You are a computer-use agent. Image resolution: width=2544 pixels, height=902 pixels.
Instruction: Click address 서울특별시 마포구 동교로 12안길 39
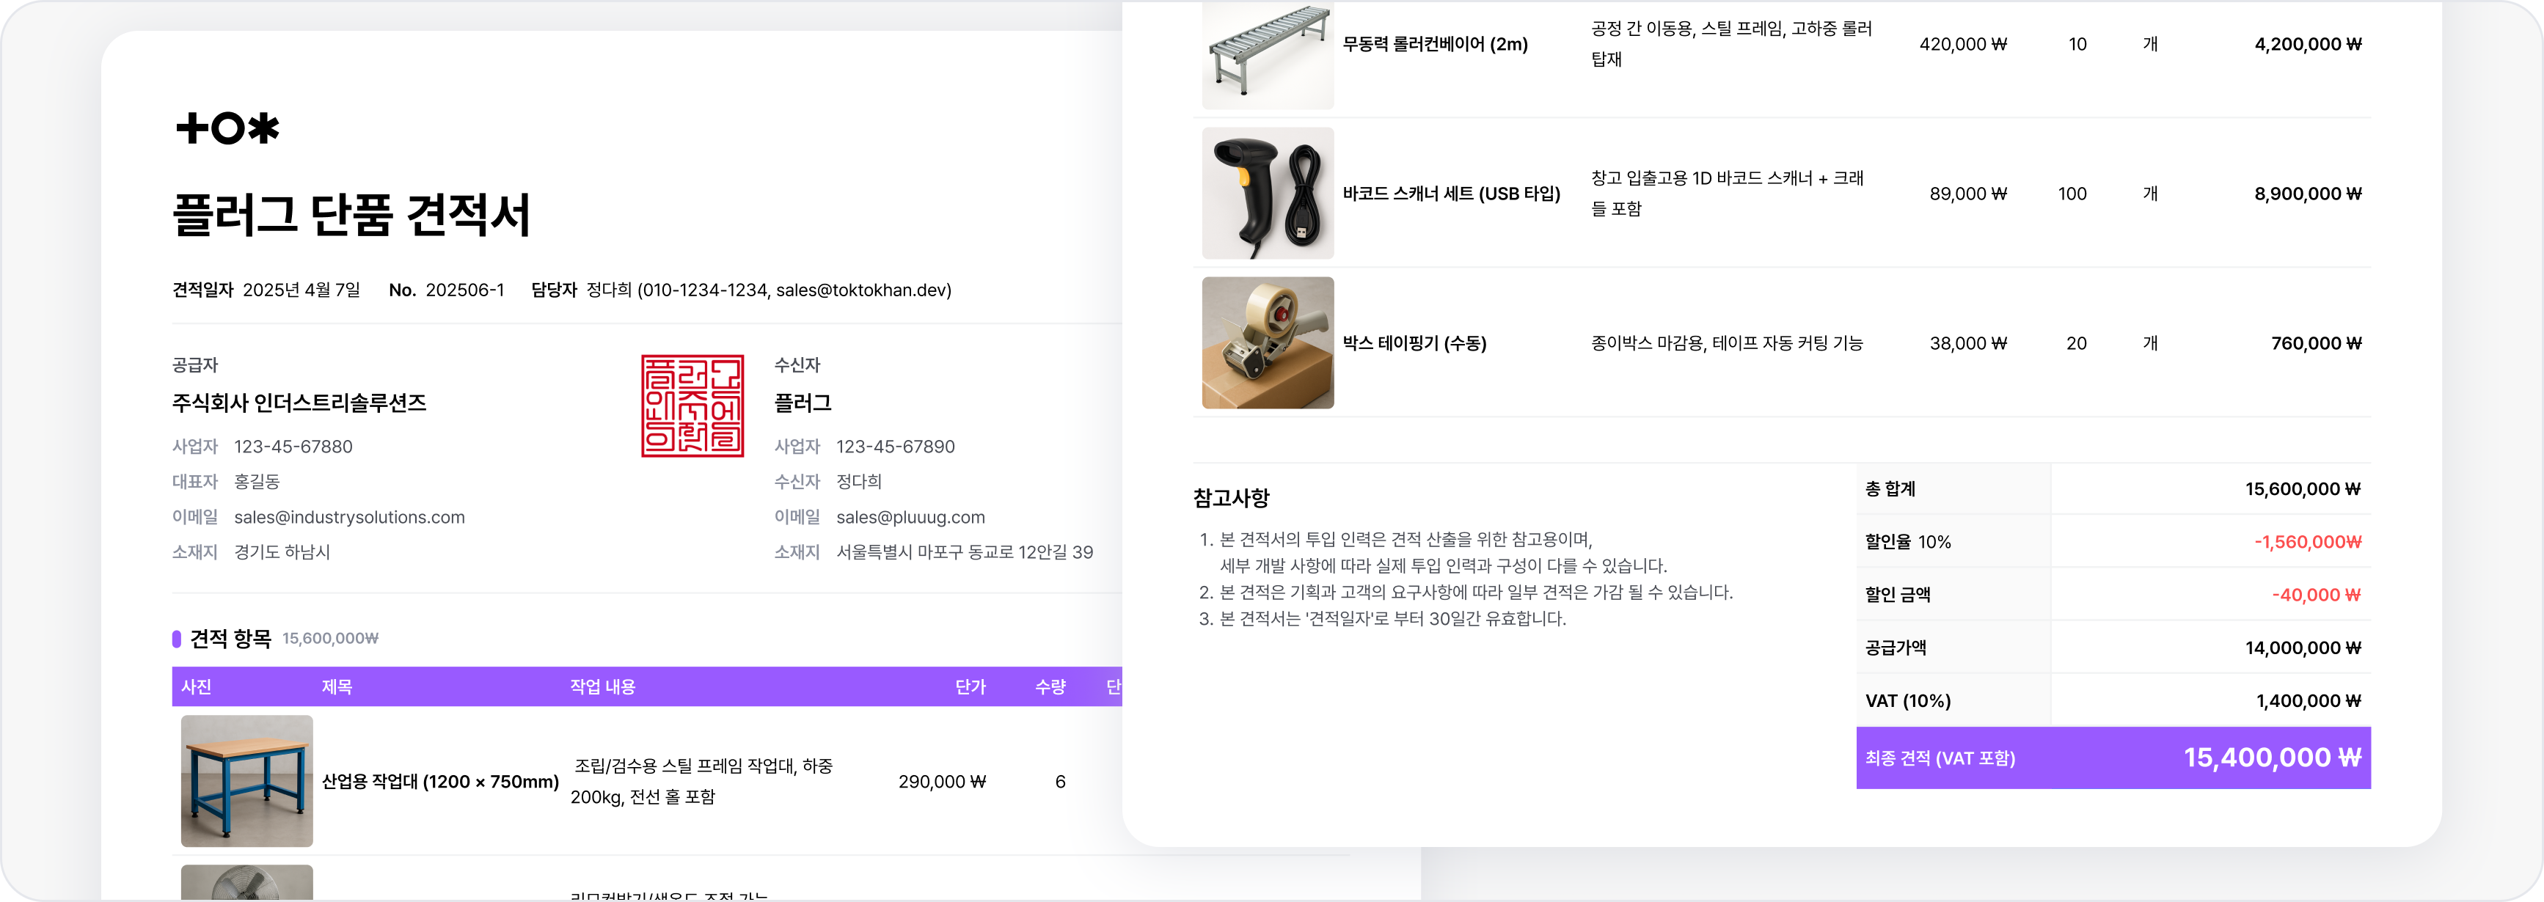pos(965,553)
